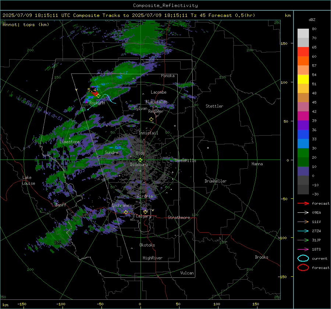Click the Airdrie city label

(145, 196)
